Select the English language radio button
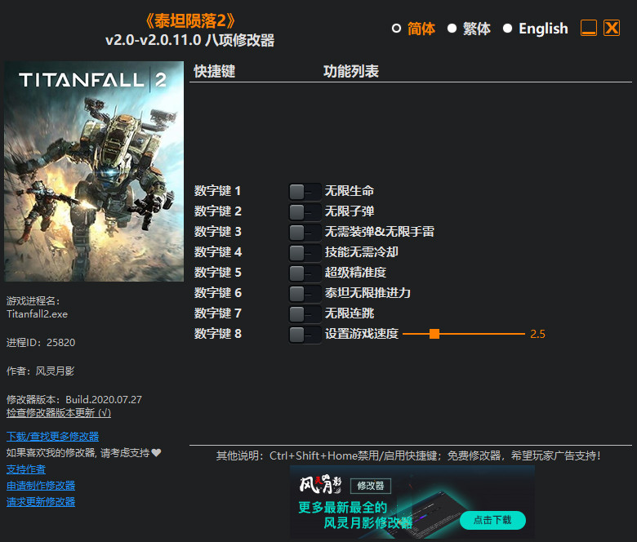 click(x=507, y=29)
